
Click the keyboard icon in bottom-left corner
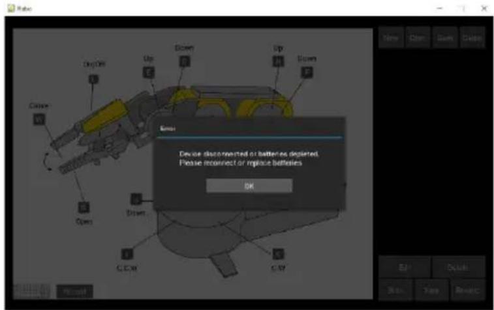point(31,290)
